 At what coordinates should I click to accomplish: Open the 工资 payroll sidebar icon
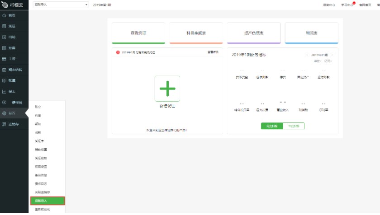4,59
